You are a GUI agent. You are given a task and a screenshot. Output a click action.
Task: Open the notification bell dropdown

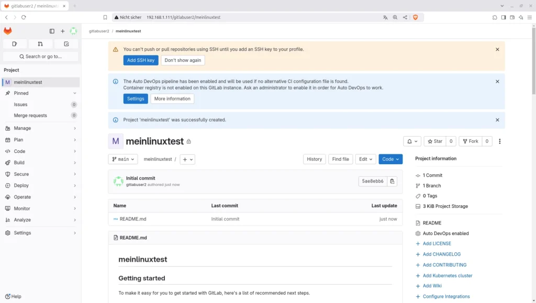412,141
